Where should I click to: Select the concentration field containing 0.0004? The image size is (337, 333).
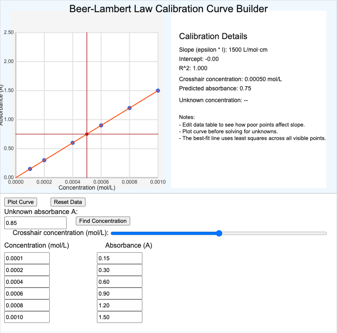(27, 281)
